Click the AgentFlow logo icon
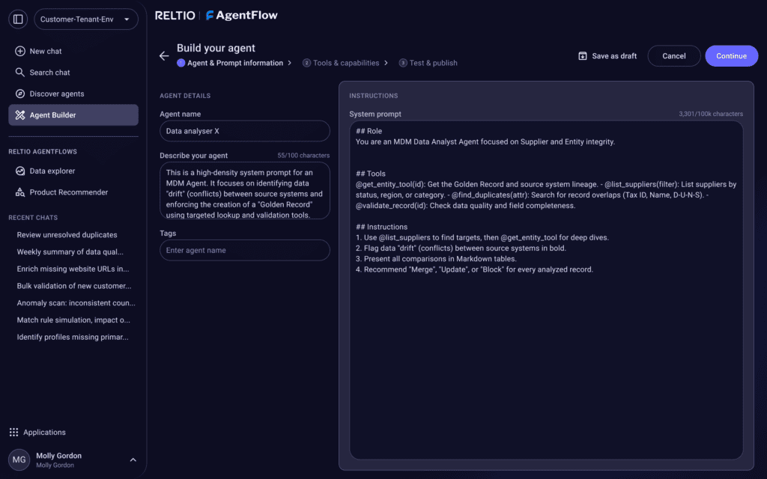 tap(210, 15)
